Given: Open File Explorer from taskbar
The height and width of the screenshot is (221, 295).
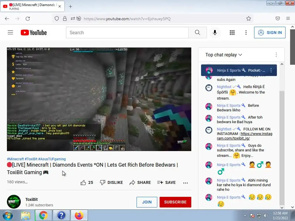Looking at the screenshot, I should (26, 215).
